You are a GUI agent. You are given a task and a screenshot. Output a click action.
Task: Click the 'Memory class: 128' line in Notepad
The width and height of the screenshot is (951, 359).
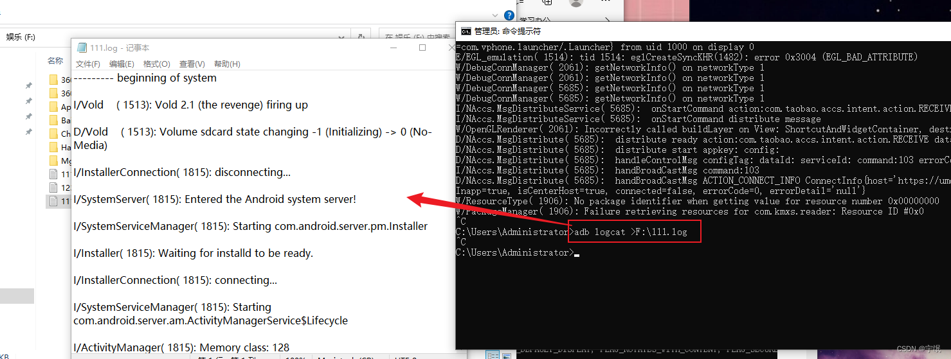pyautogui.click(x=181, y=347)
